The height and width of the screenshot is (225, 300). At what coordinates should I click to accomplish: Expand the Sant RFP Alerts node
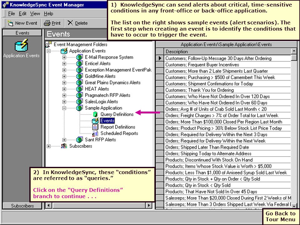[x=64, y=140]
